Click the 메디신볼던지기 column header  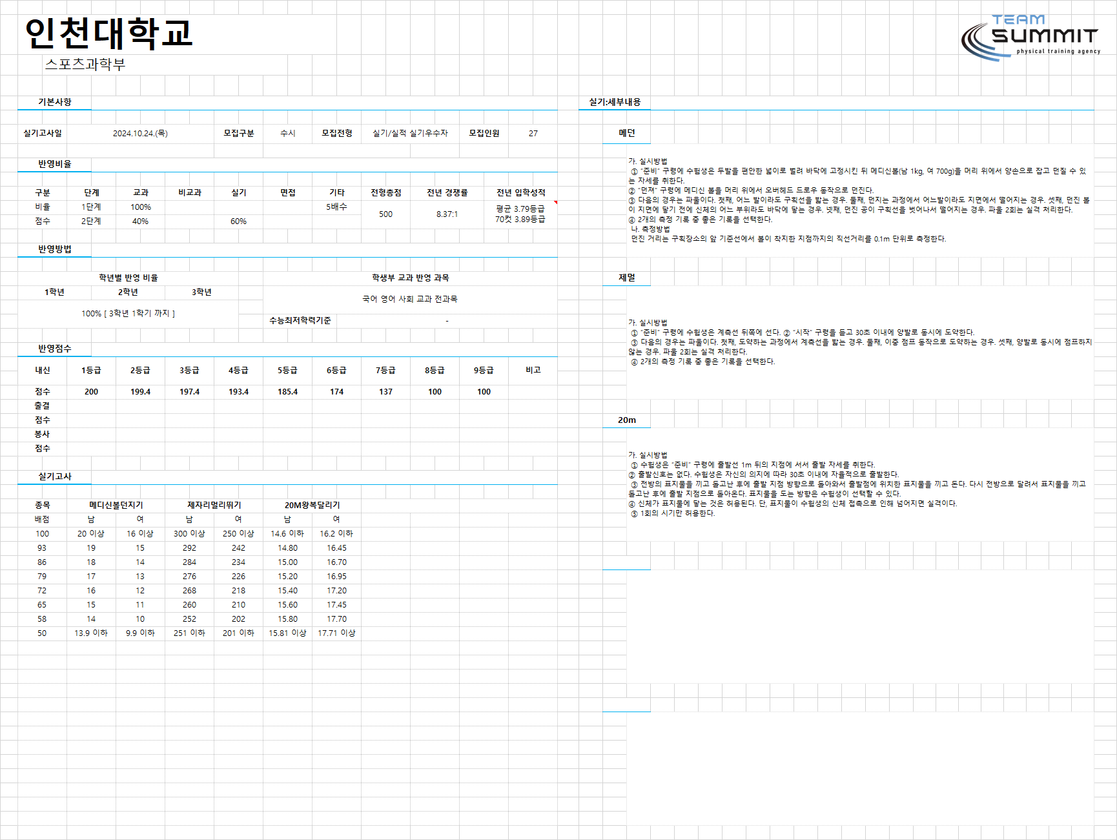pyautogui.click(x=116, y=505)
